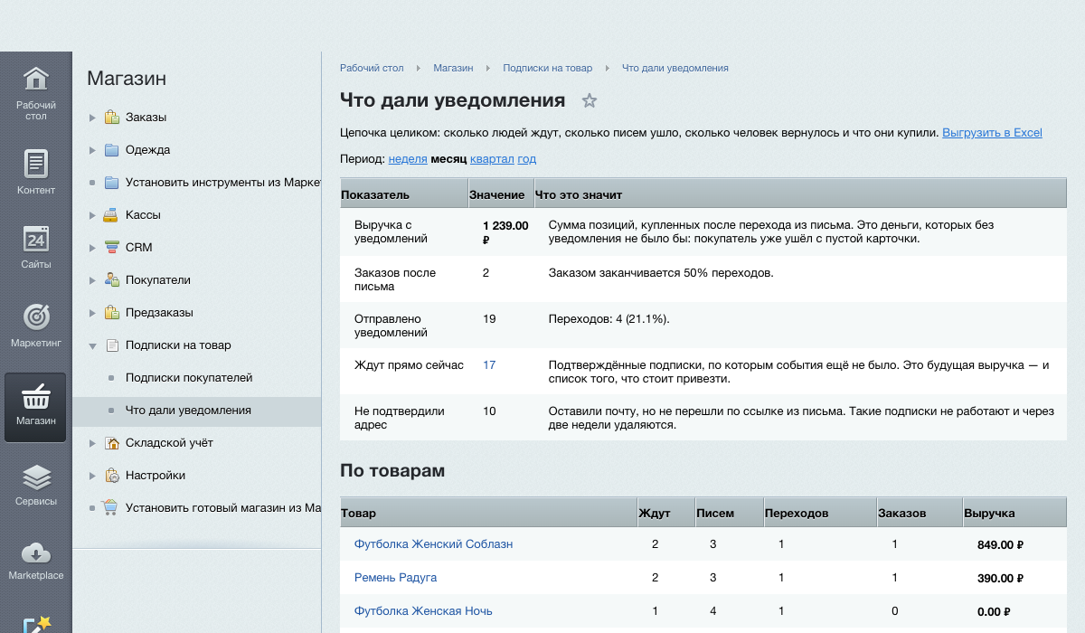Switch period to неделя
Viewport: 1085px width, 633px height.
pyautogui.click(x=408, y=159)
